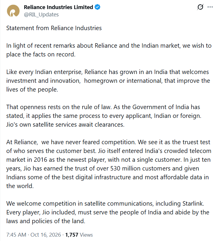Open the Grok explain-post icon
Viewport: 219px width, 241px height.
pos(200,7)
